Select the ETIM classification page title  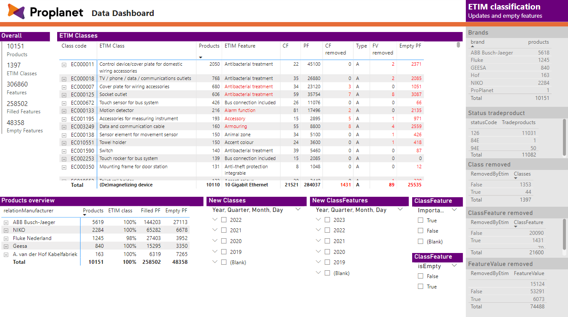(504, 6)
